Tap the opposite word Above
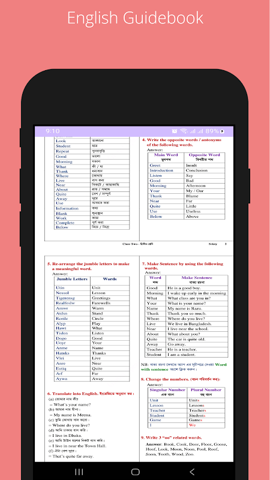The image size is (270, 480). [x=192, y=217]
